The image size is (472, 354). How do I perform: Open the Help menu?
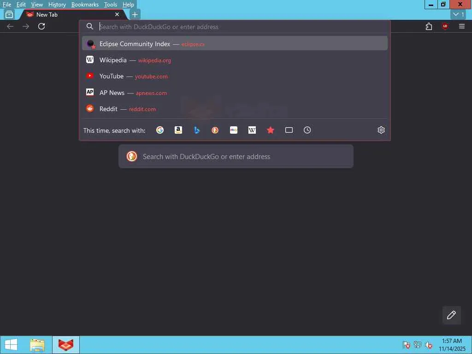[x=128, y=5]
